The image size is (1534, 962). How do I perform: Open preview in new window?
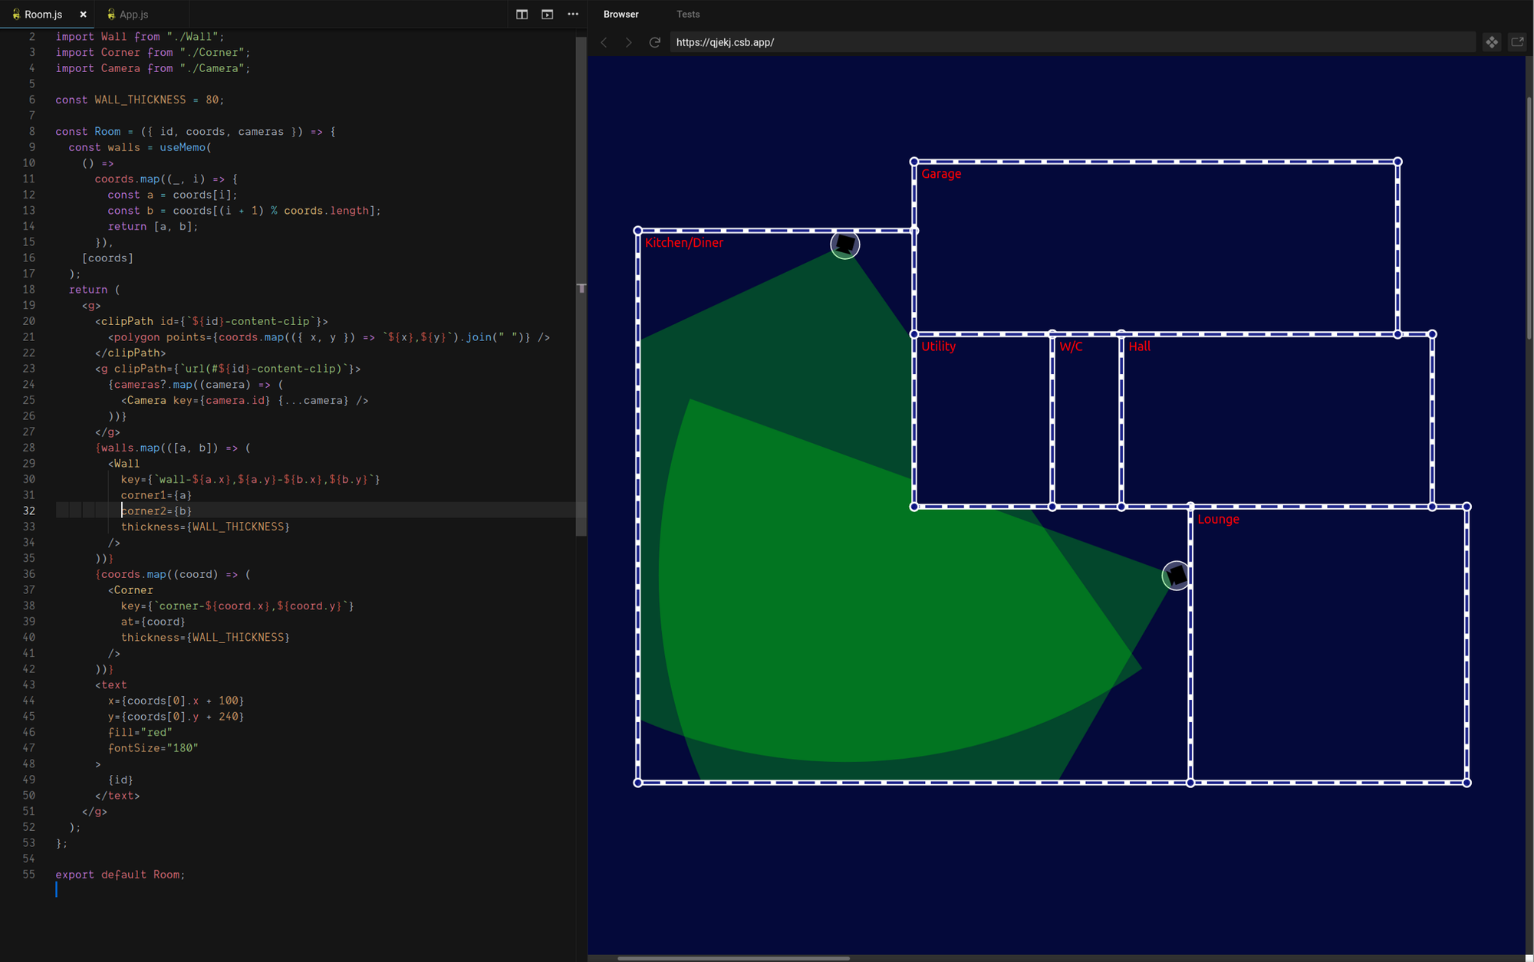tap(1517, 42)
